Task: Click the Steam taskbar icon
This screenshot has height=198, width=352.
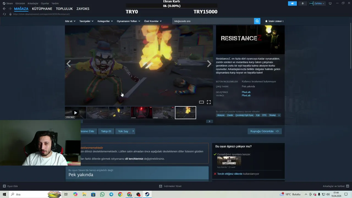Action: [x=147, y=194]
